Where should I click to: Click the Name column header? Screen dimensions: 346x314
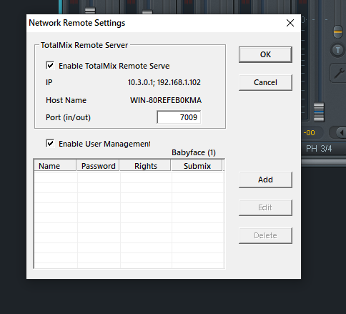55,165
